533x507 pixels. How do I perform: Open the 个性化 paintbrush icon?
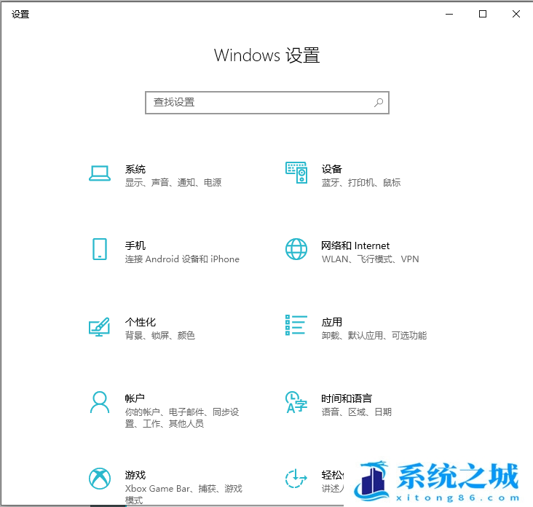point(99,327)
